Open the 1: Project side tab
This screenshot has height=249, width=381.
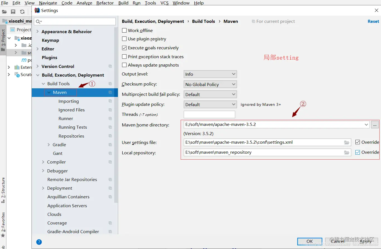pos(3,40)
